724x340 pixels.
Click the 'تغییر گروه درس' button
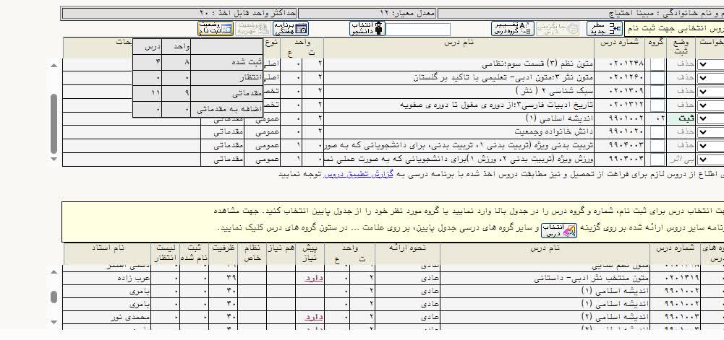tap(511, 29)
